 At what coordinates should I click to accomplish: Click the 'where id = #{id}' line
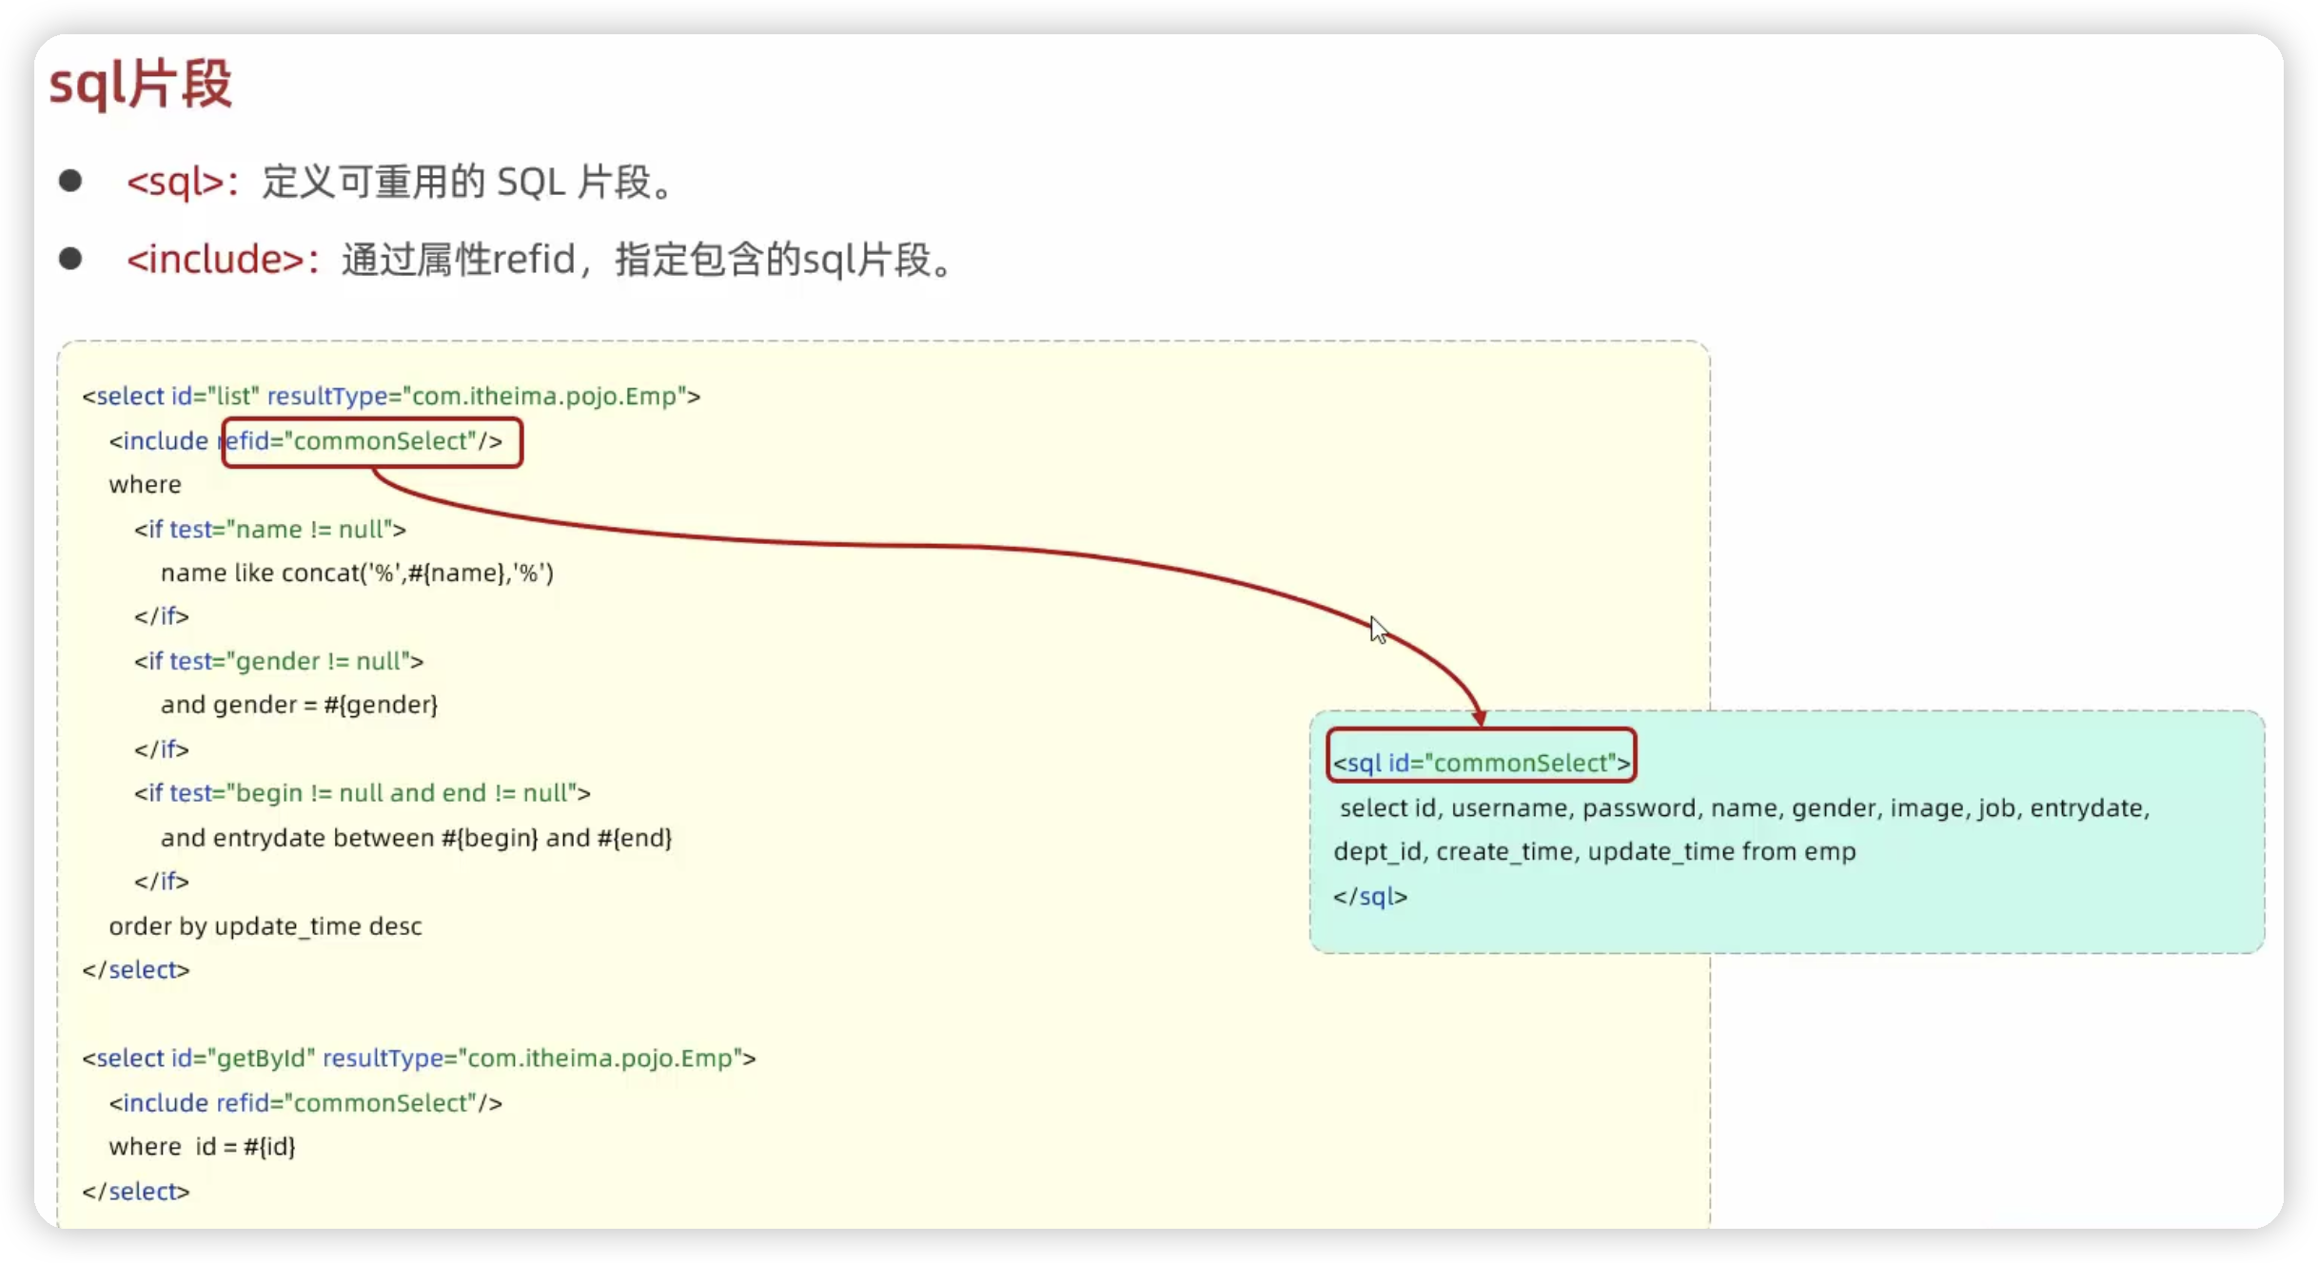coord(202,1146)
